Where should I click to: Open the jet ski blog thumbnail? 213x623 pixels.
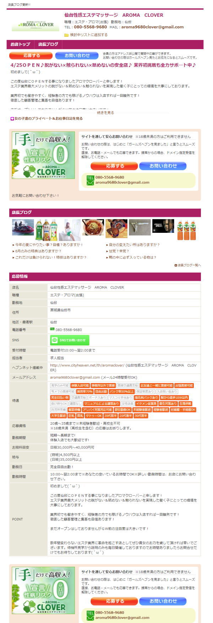tap(23, 227)
